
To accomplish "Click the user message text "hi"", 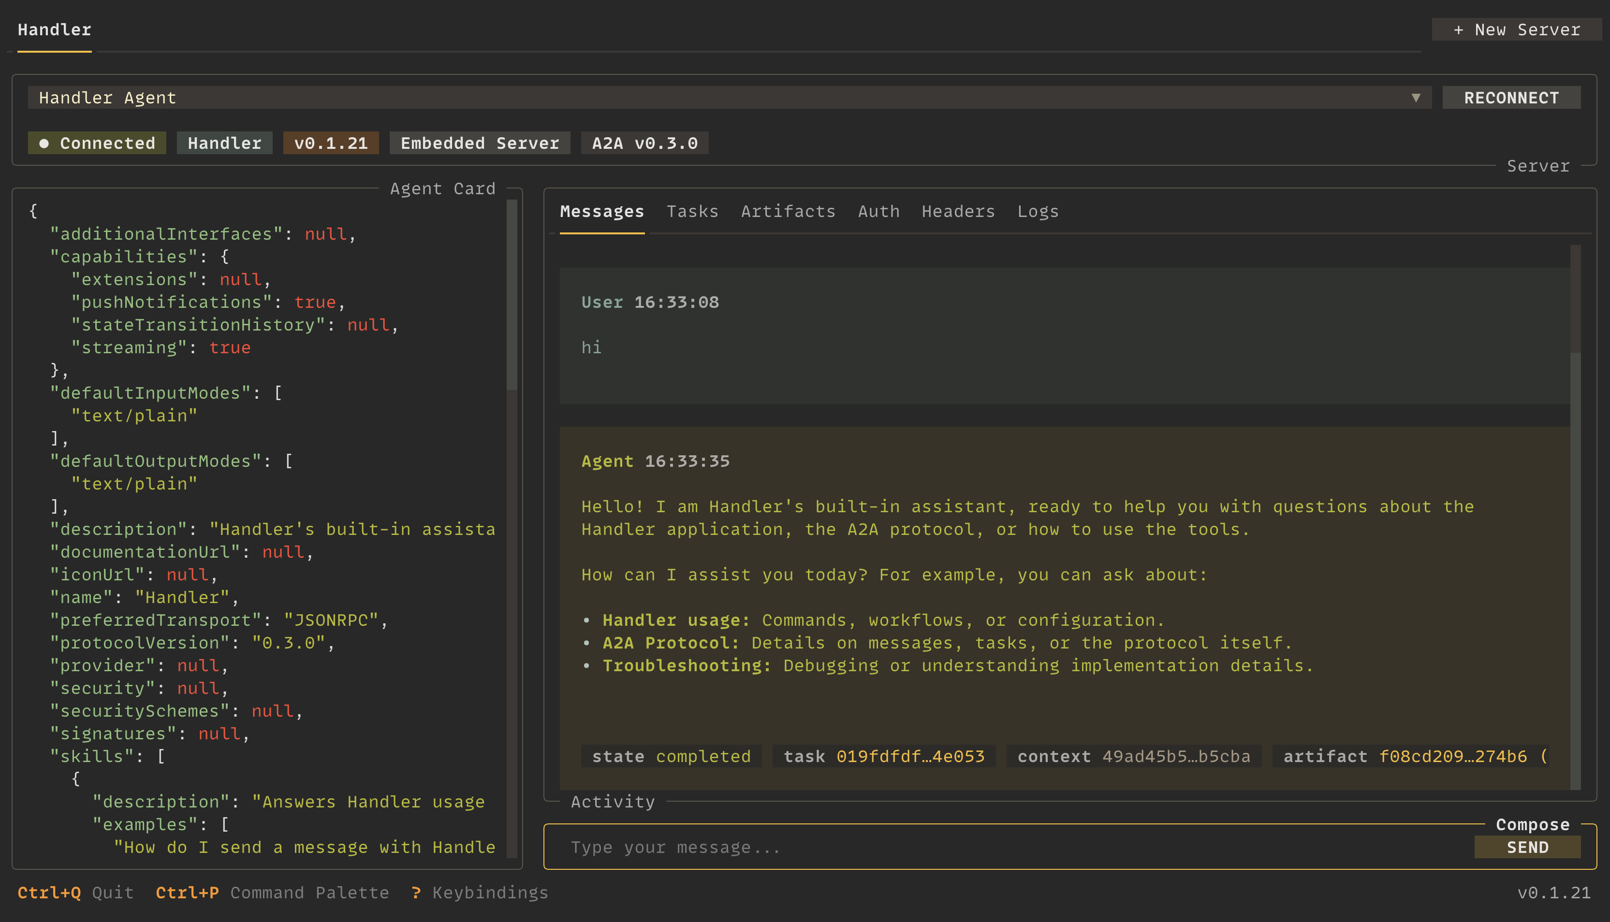I will pyautogui.click(x=592, y=347).
